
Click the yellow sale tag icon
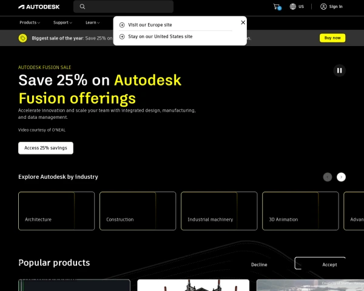[23, 38]
